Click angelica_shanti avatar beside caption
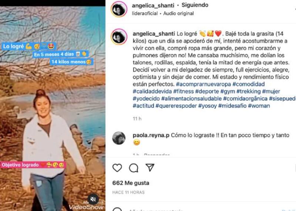This screenshot has height=211, width=296. pos(119,37)
